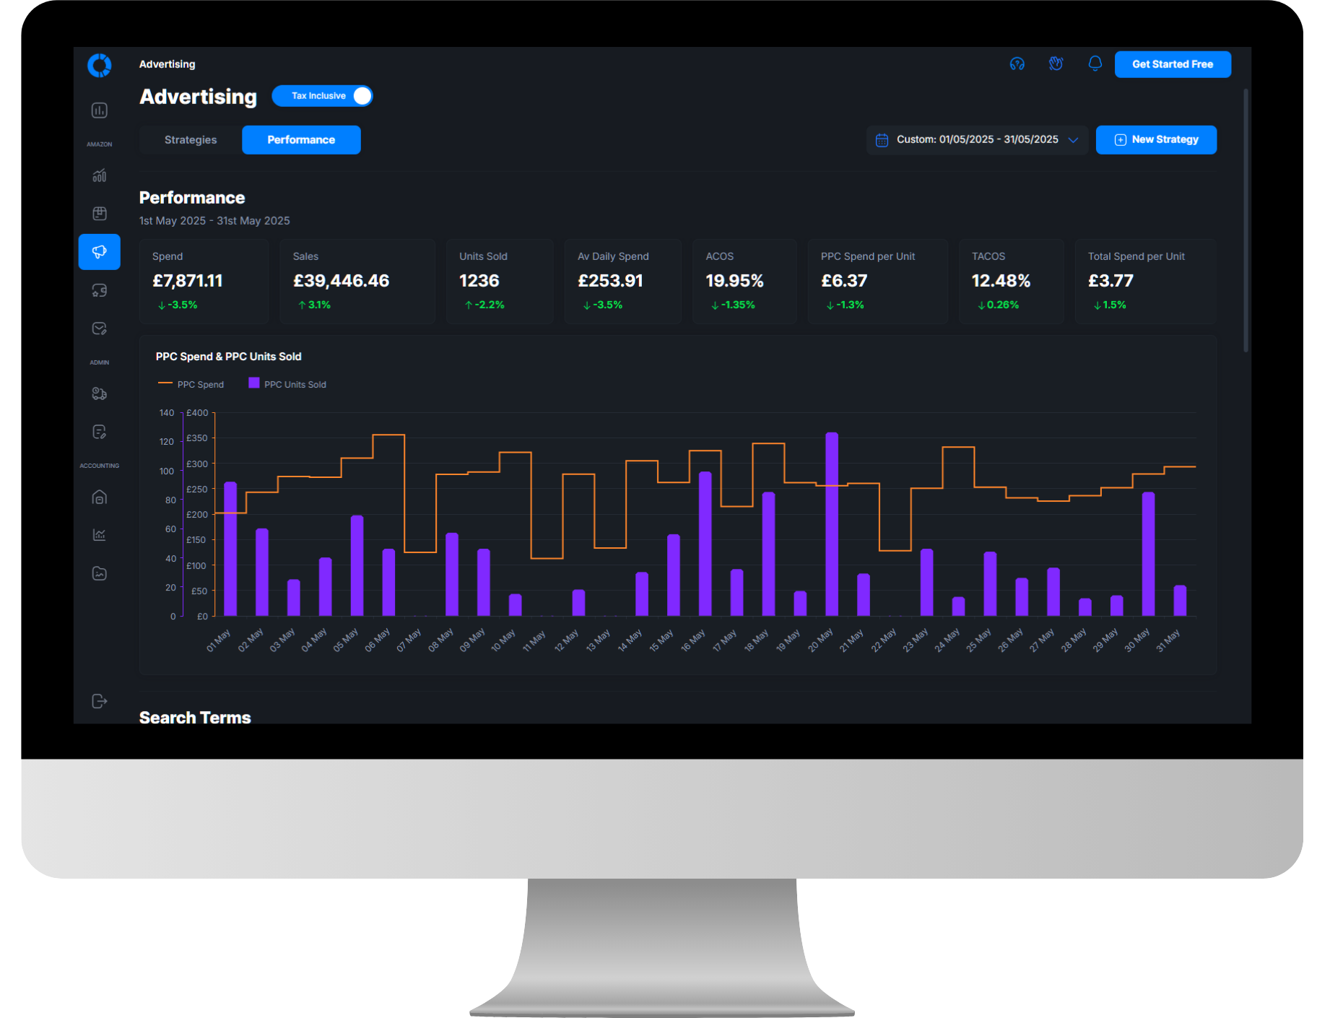Open the products box icon in sidebar
This screenshot has height=1018, width=1343.
coord(100,214)
